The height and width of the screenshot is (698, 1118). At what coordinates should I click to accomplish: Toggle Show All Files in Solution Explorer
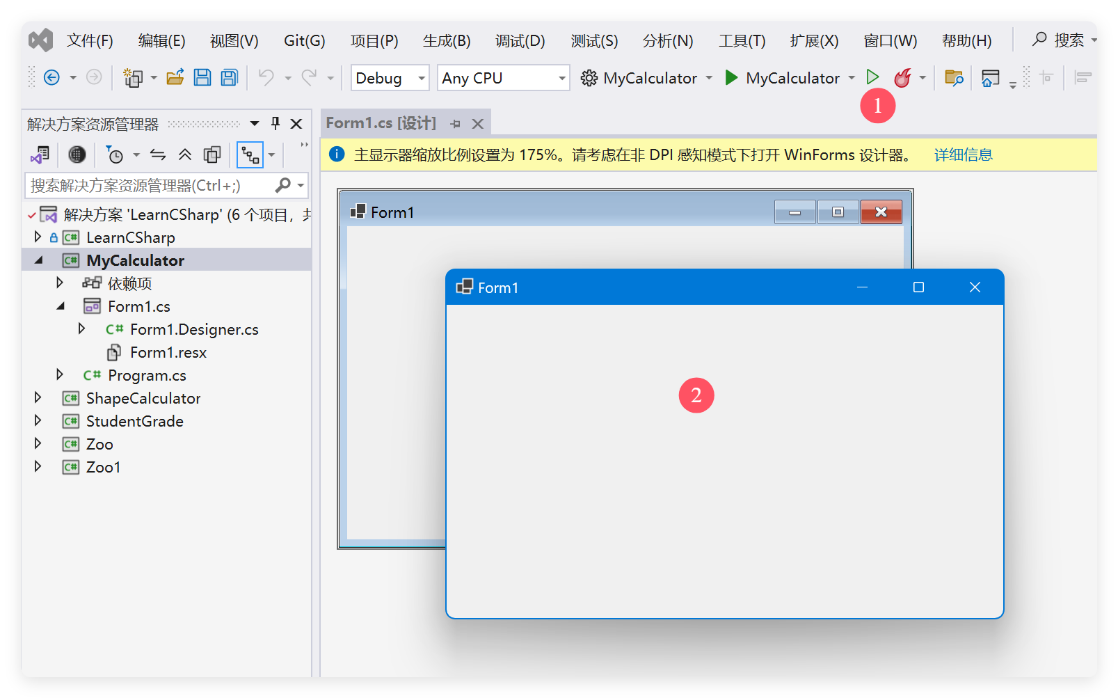pyautogui.click(x=212, y=154)
